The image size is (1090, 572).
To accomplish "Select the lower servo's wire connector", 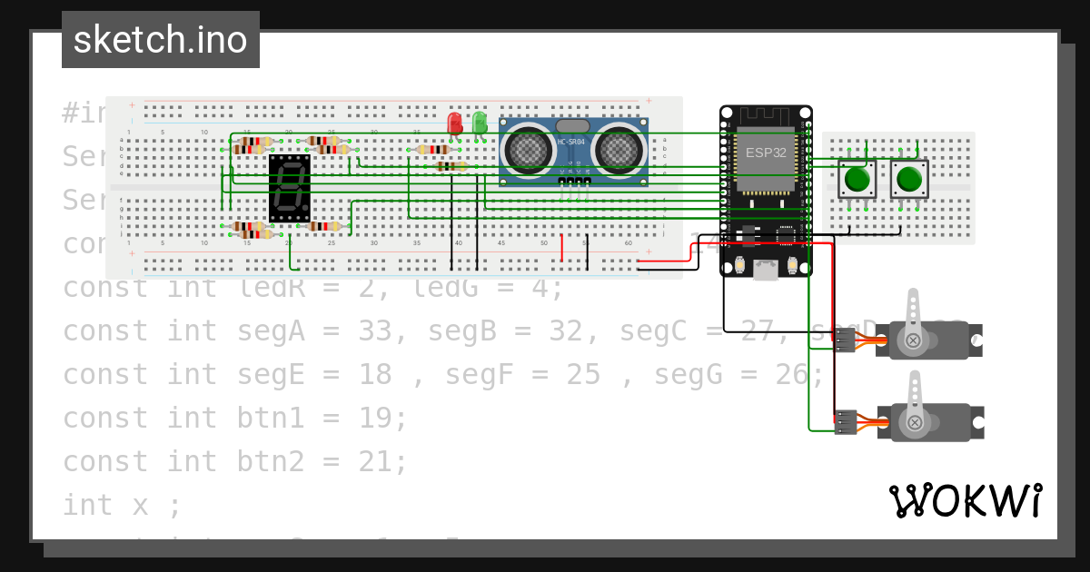I will pos(845,423).
